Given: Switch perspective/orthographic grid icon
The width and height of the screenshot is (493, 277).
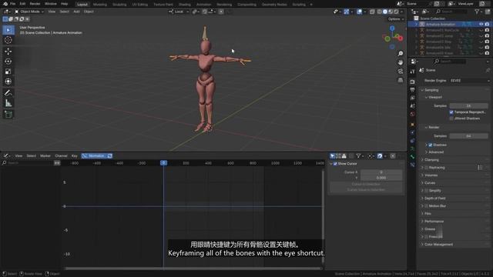Looking at the screenshot, I should (x=401, y=80).
